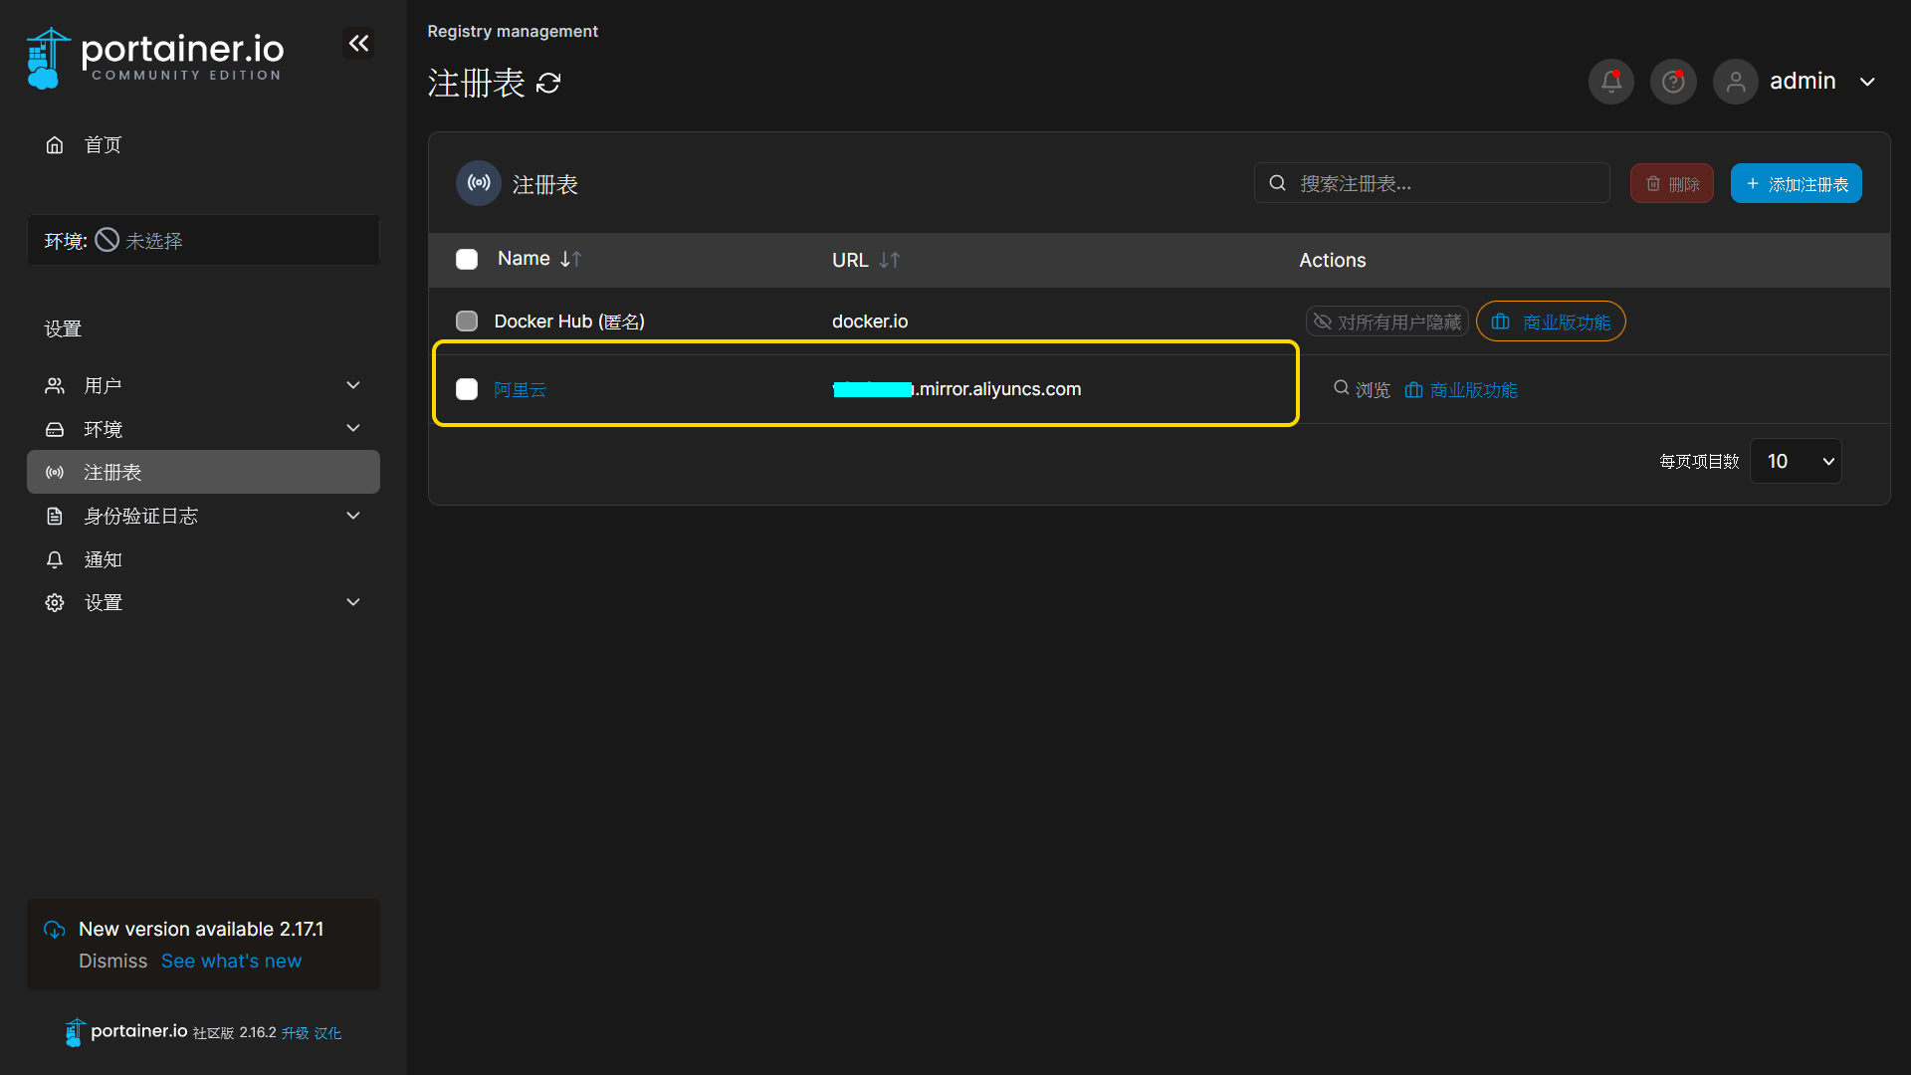
Task: Go to 首页 in the sidebar
Action: point(103,145)
